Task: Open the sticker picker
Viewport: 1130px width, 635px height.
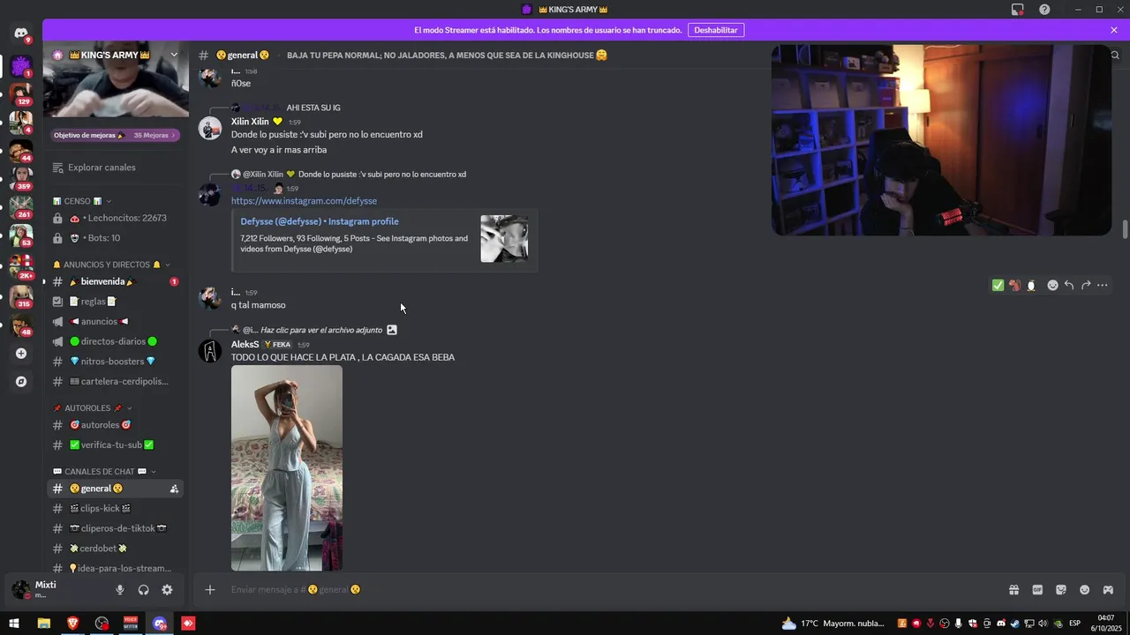Action: pyautogui.click(x=1061, y=590)
